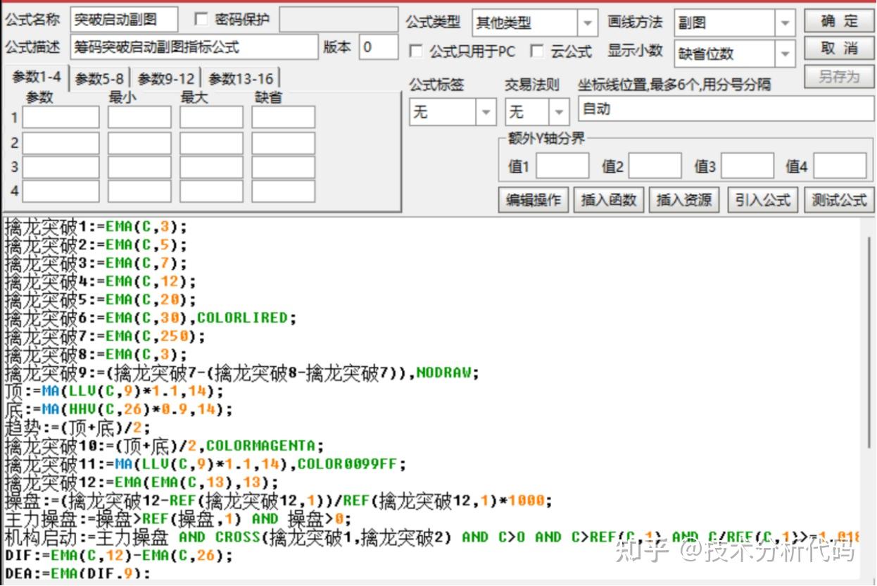
Task: Click code line 擒龙突破11 with COLOR0099FF
Action: click(206, 464)
